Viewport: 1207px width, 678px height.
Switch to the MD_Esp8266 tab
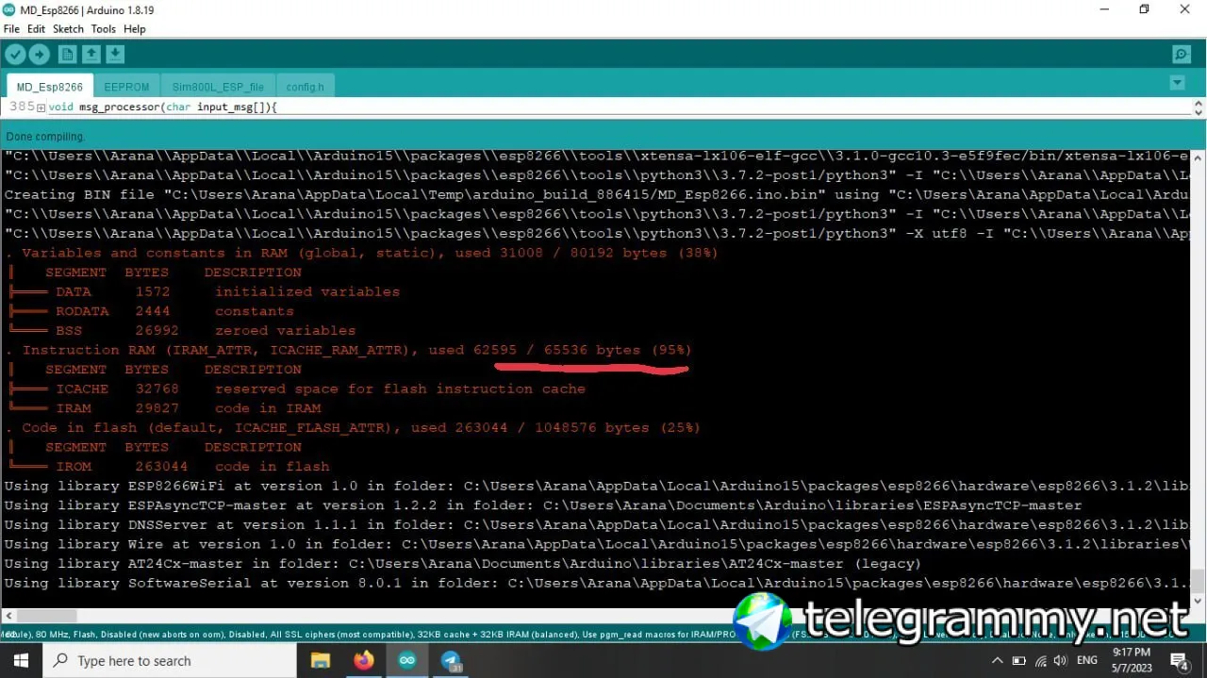tap(50, 86)
